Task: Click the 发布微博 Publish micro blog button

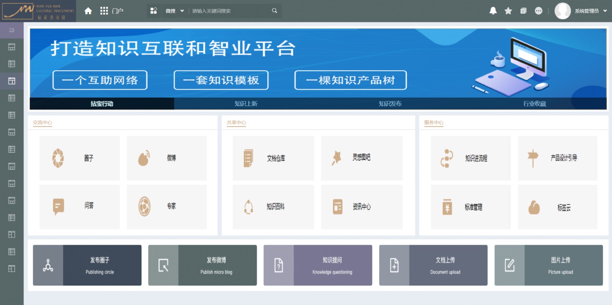Action: (203, 265)
